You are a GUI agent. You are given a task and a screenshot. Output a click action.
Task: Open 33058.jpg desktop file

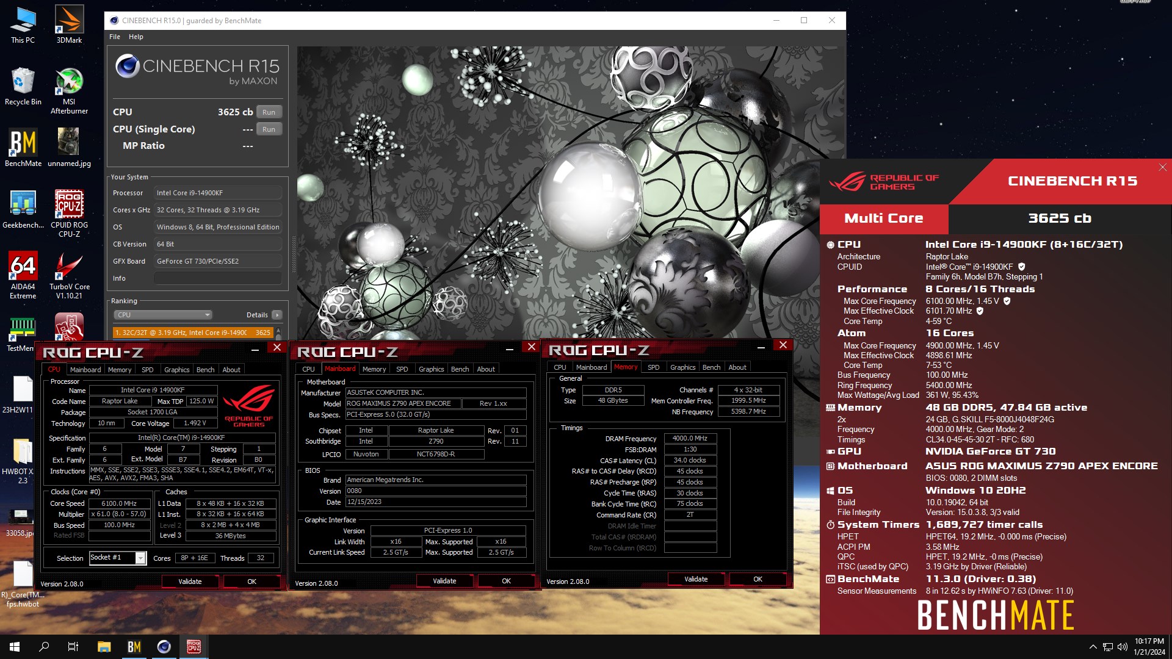[x=20, y=522]
